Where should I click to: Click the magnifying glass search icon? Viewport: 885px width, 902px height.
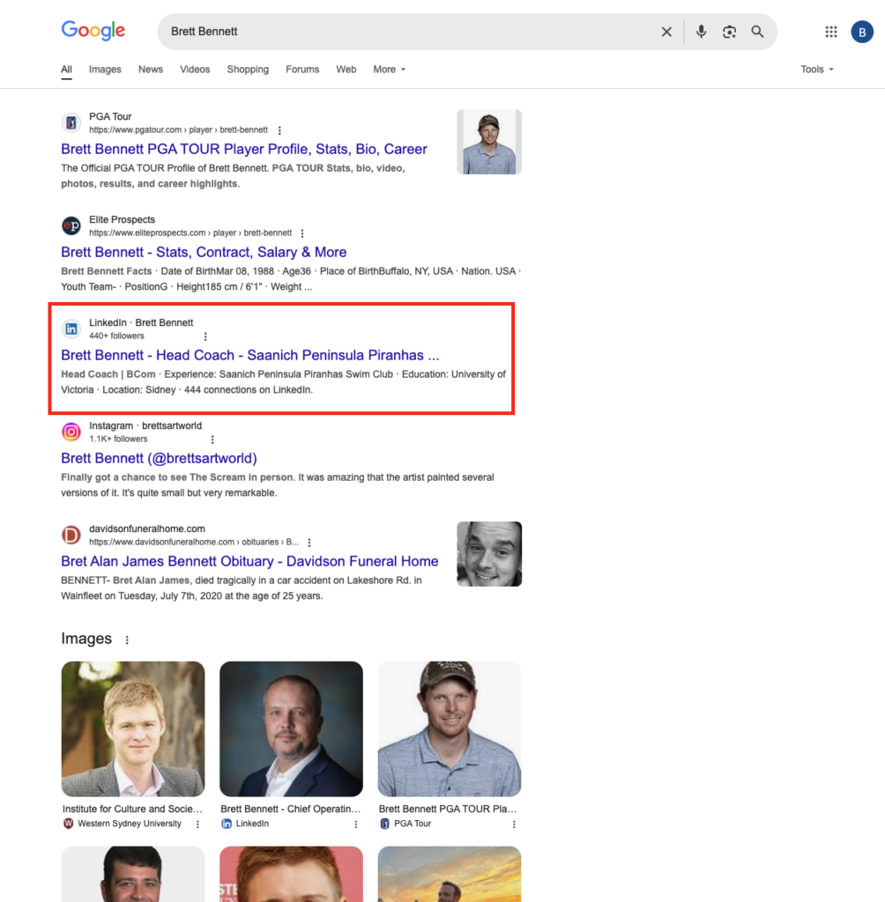click(757, 32)
